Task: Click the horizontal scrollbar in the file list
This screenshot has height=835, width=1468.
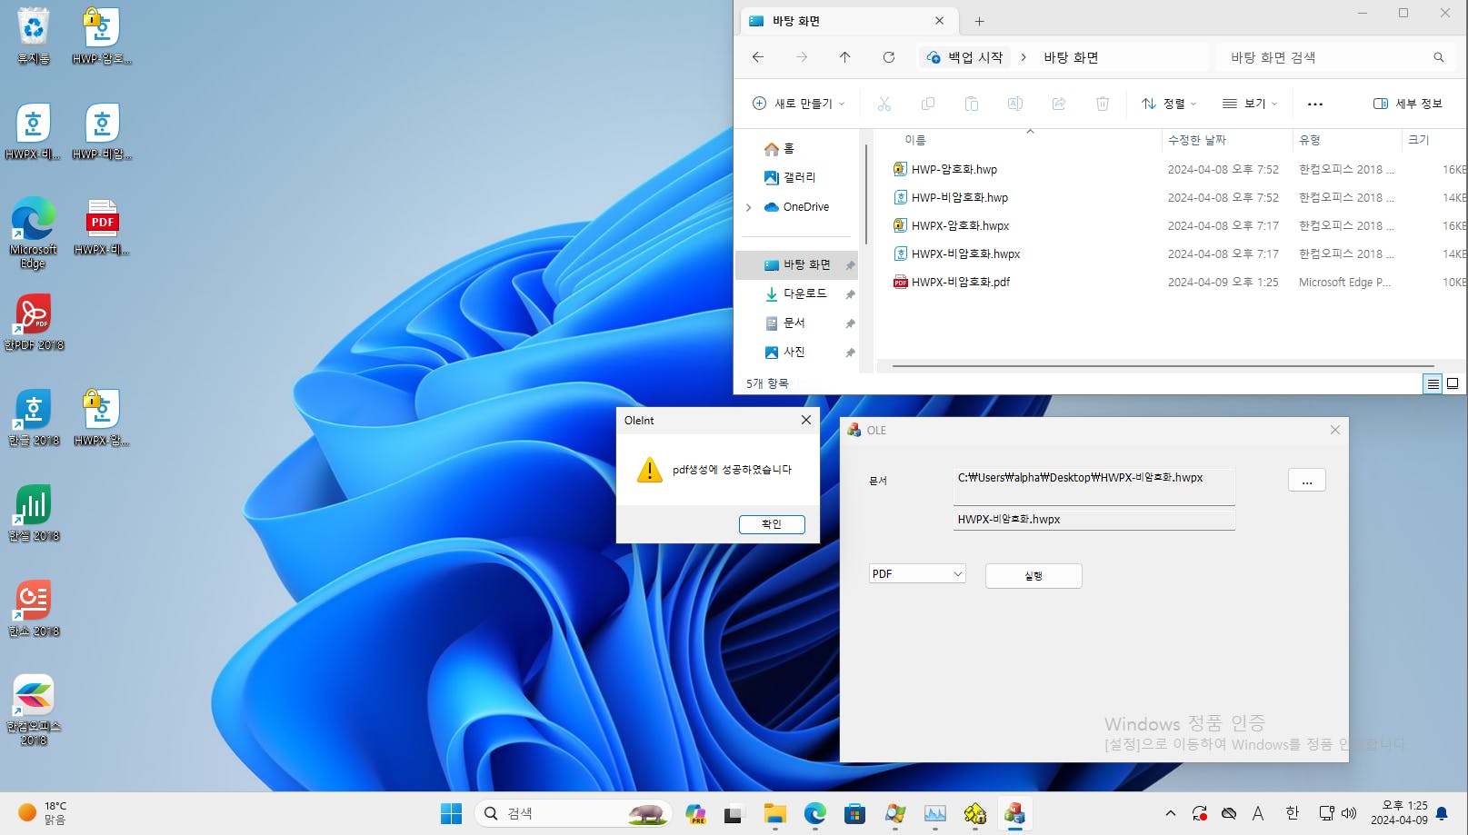Action: 1163,366
